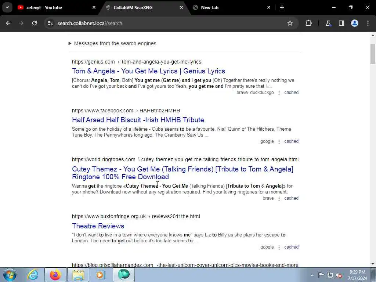Viewport: 376px width, 282px height.
Task: Open the side panel icon
Action: [341, 23]
